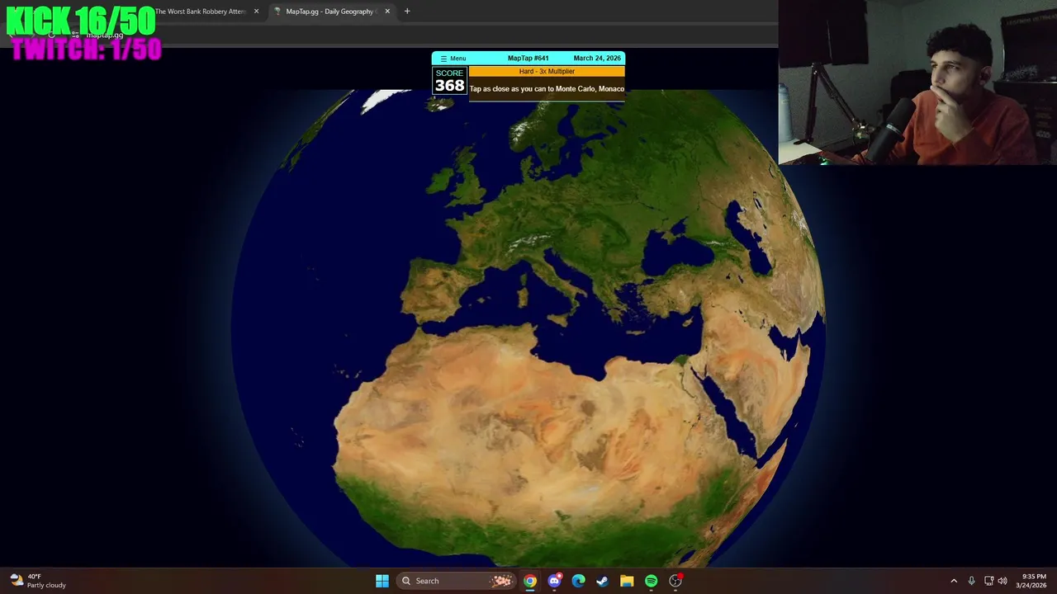Open OBS Studio from taskbar
The height and width of the screenshot is (594, 1057).
675,581
